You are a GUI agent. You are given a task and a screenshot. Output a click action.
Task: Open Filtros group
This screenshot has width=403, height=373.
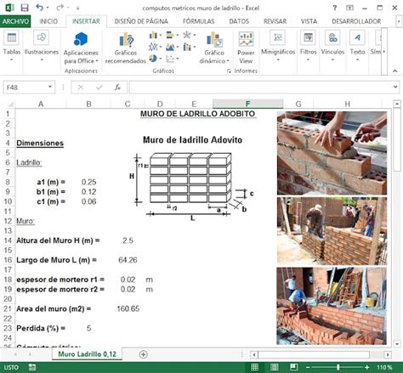click(308, 46)
